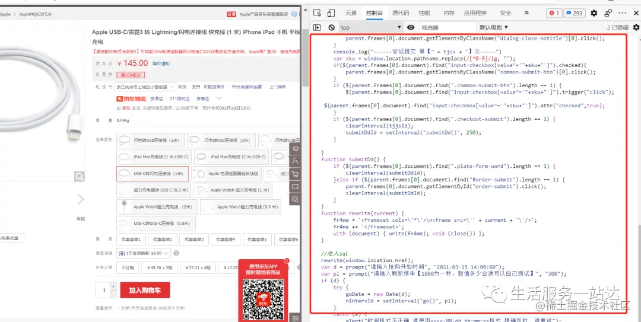Image resolution: width=641 pixels, height=322 pixels.
Task: Click the quantity input field
Action: [x=103, y=291]
